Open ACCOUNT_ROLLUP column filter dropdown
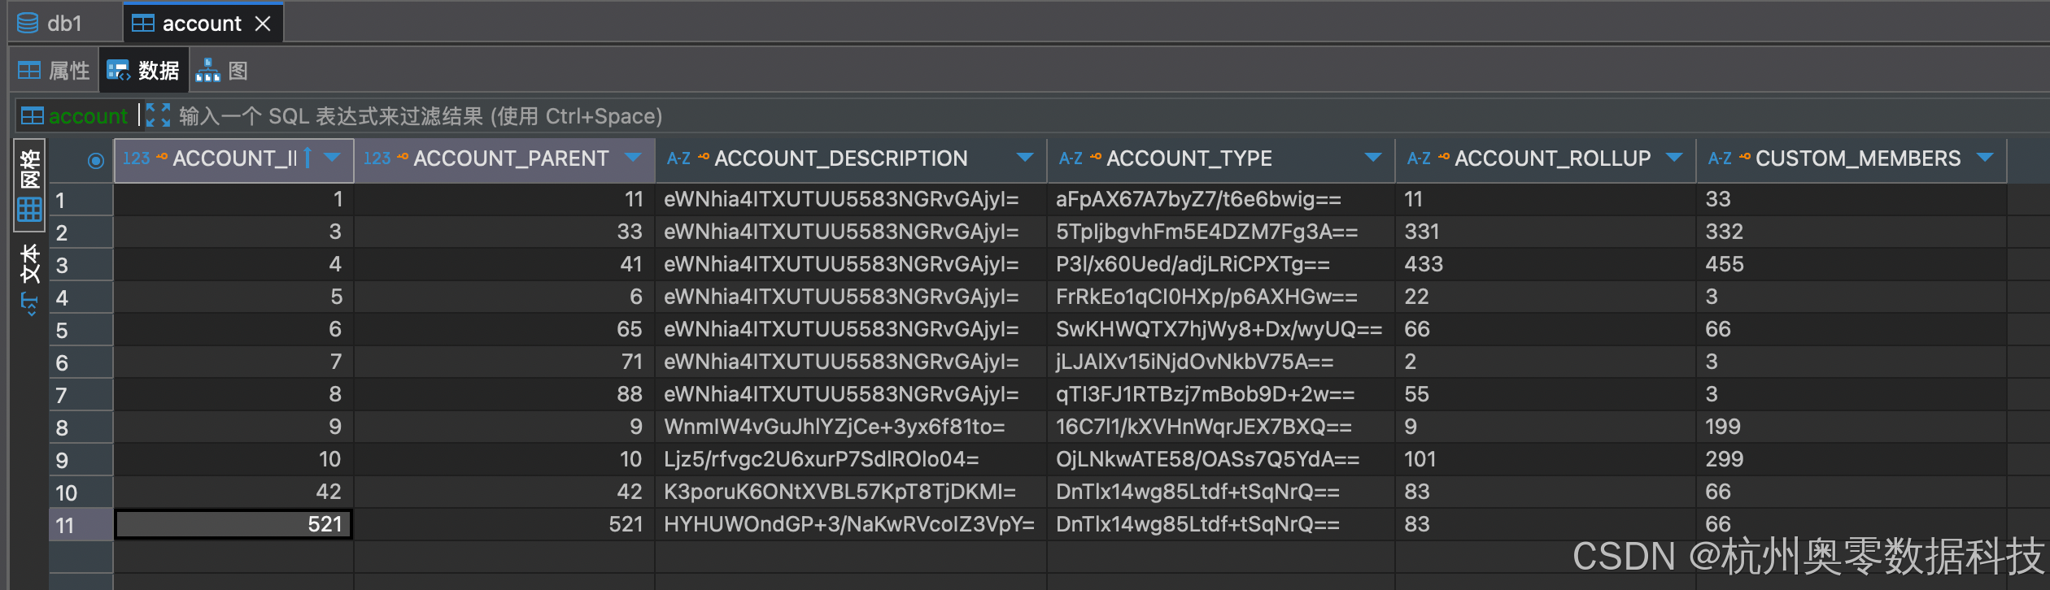 1674,157
